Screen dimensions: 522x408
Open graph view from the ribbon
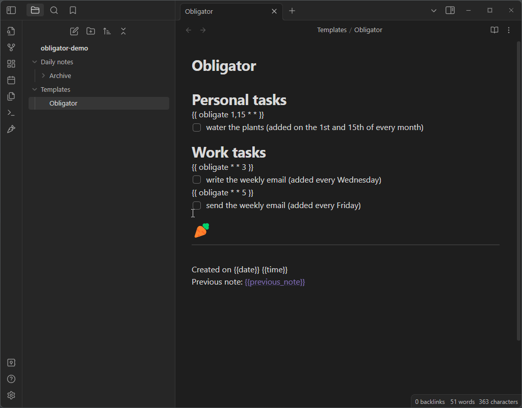[x=11, y=47]
